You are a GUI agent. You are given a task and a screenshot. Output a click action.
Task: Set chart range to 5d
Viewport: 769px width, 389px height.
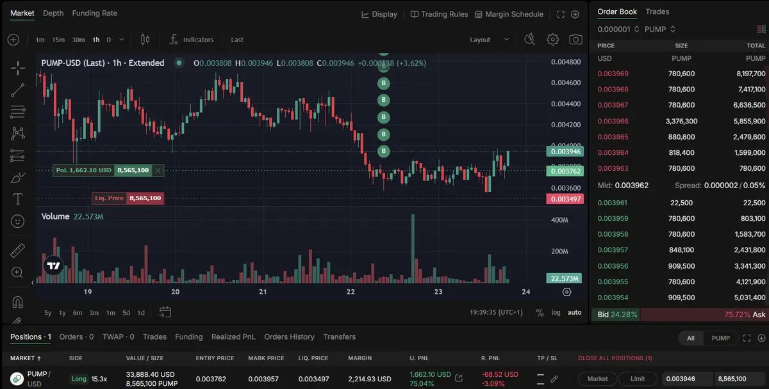tap(126, 313)
